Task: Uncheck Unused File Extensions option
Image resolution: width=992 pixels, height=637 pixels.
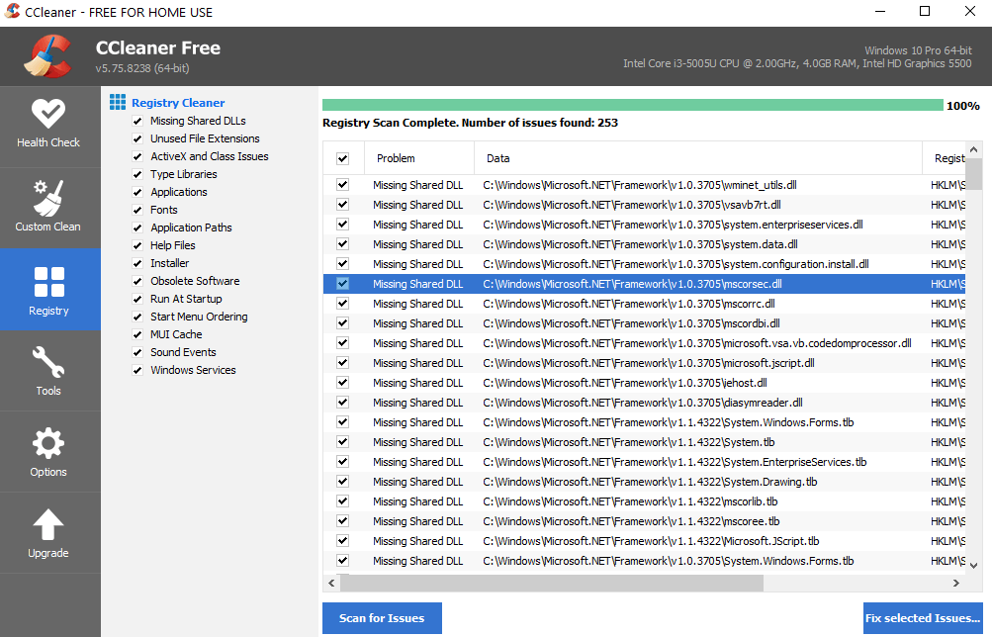Action: (x=137, y=138)
